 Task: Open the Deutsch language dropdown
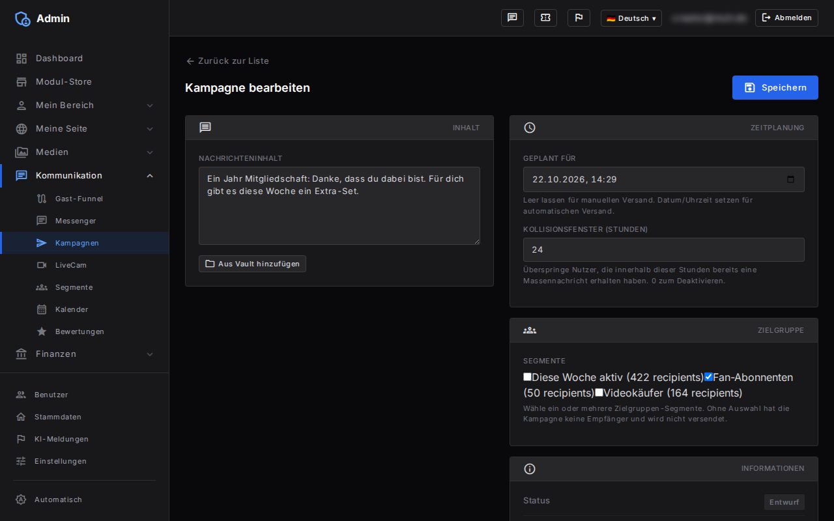tap(631, 18)
